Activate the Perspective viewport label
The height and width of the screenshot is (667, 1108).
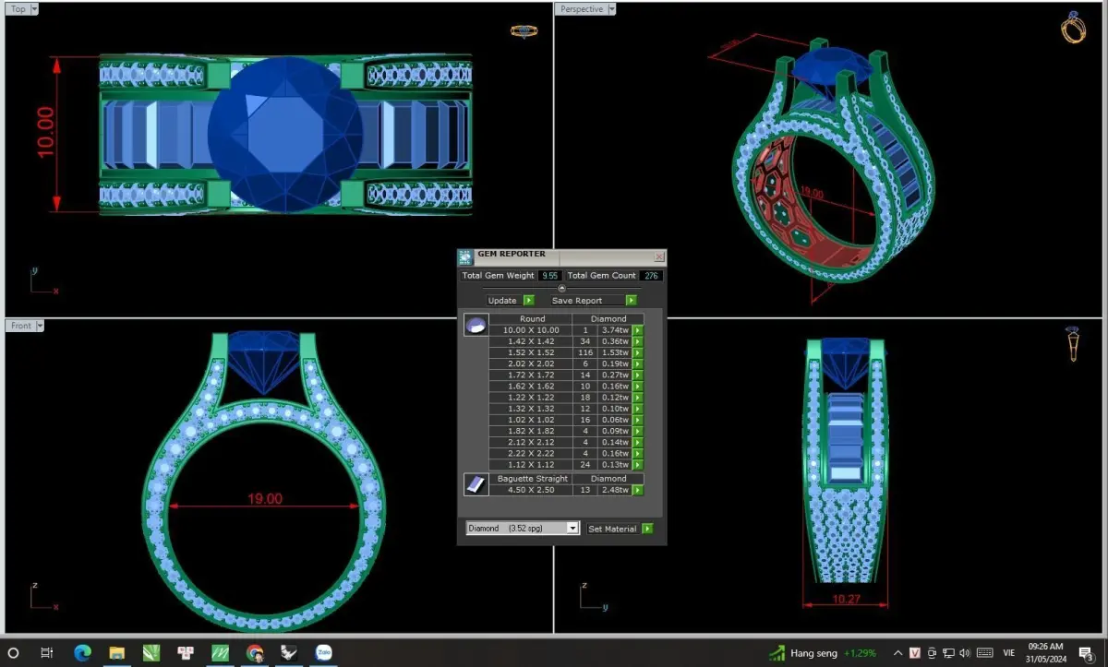pyautogui.click(x=582, y=9)
